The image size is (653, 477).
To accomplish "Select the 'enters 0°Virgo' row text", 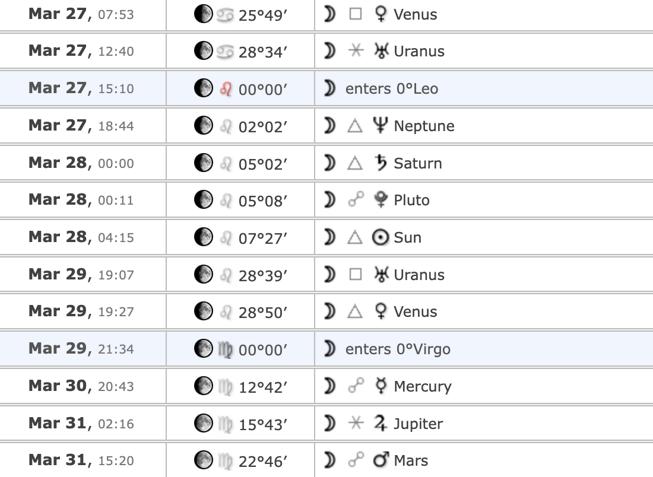I will (398, 349).
